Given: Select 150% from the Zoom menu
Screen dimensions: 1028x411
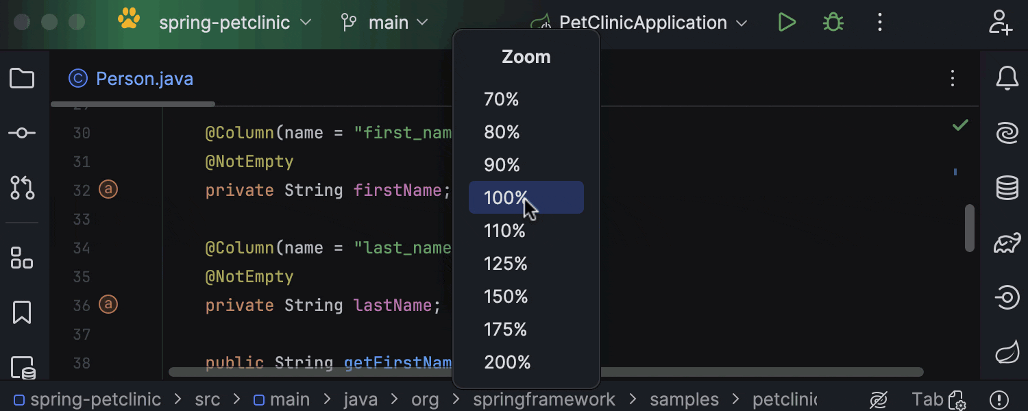Looking at the screenshot, I should pyautogui.click(x=506, y=296).
